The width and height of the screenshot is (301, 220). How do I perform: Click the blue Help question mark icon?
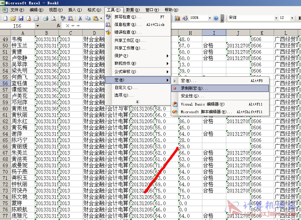tap(216, 18)
